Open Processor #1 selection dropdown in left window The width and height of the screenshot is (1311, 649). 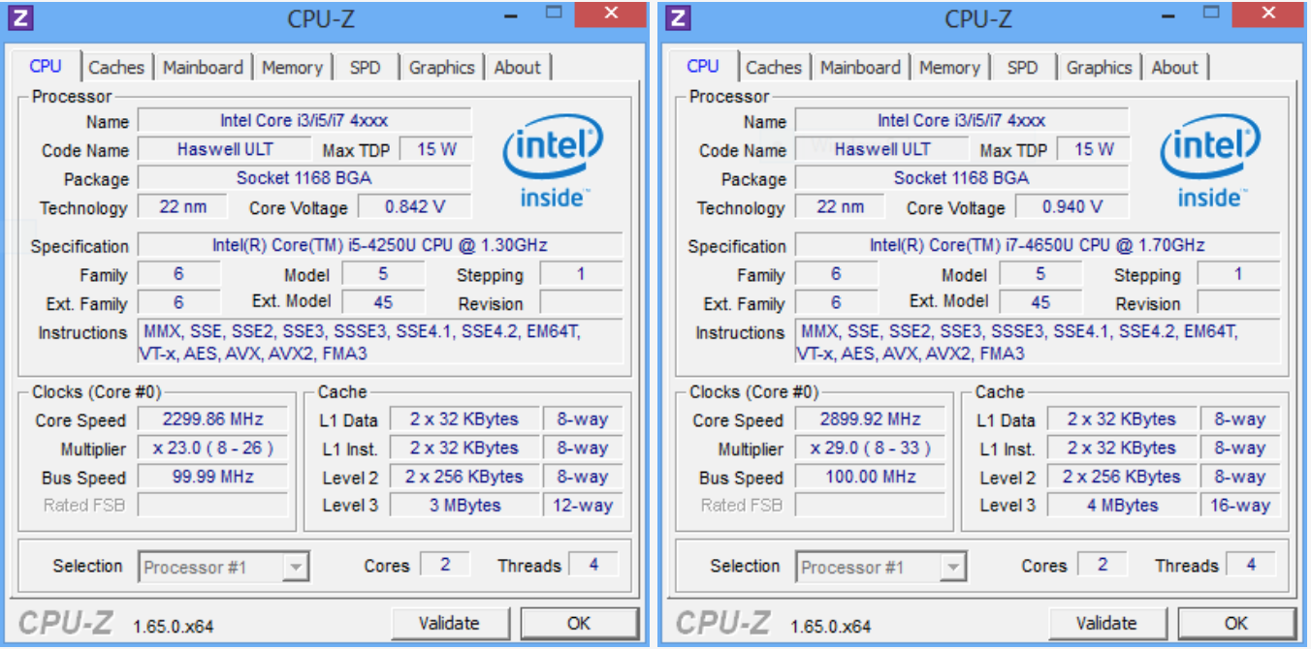[x=224, y=567]
